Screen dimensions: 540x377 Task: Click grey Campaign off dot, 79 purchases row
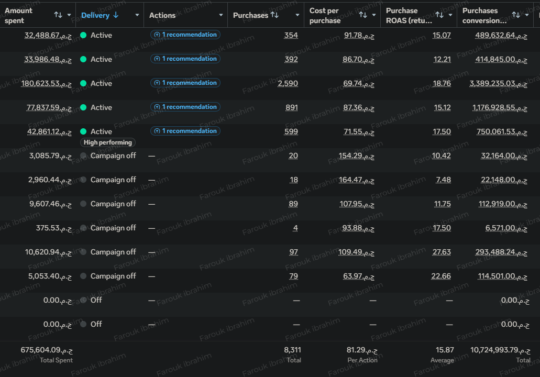click(x=83, y=276)
